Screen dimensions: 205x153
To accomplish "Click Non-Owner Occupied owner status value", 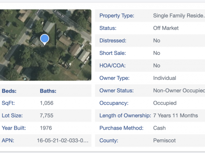I will 179,91.
